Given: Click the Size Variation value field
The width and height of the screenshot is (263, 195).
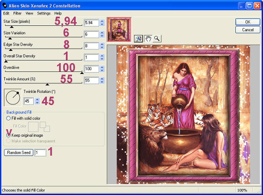Looking at the screenshot, I should 91,34.
